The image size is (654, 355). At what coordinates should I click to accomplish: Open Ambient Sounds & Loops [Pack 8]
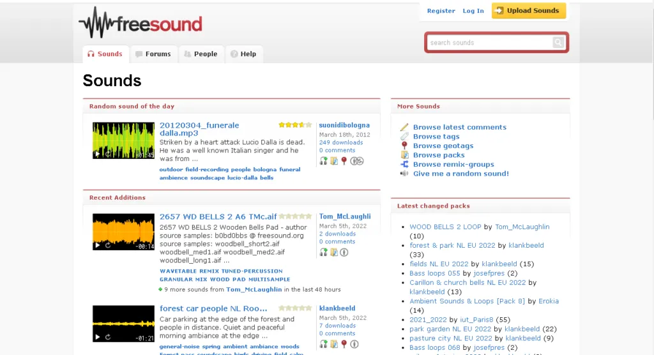click(x=467, y=301)
